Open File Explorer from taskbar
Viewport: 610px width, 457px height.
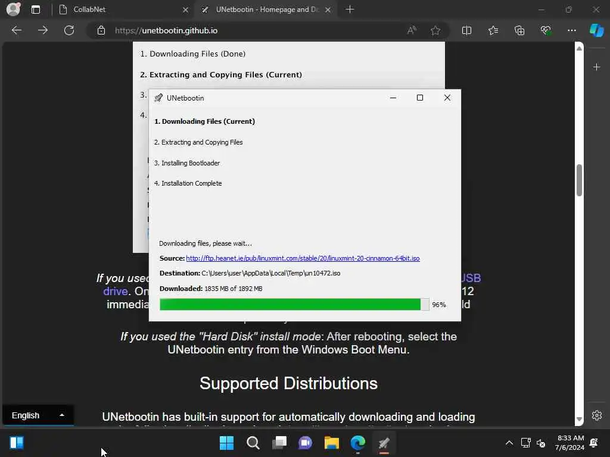click(332, 443)
